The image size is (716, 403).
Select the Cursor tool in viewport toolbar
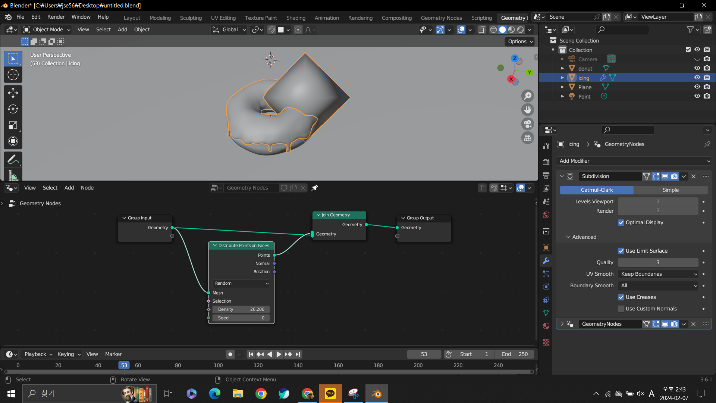pyautogui.click(x=13, y=75)
